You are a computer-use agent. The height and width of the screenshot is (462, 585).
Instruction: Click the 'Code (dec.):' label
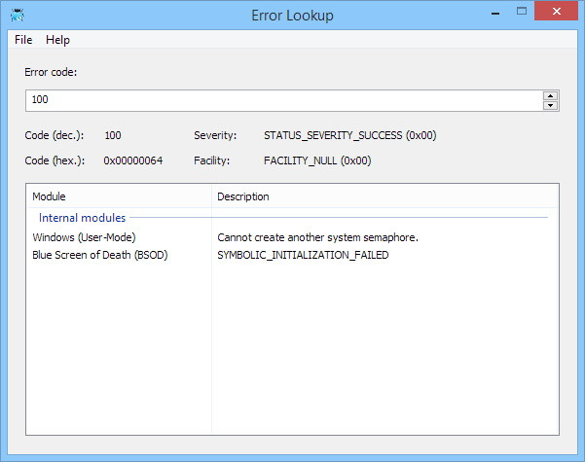coord(55,135)
